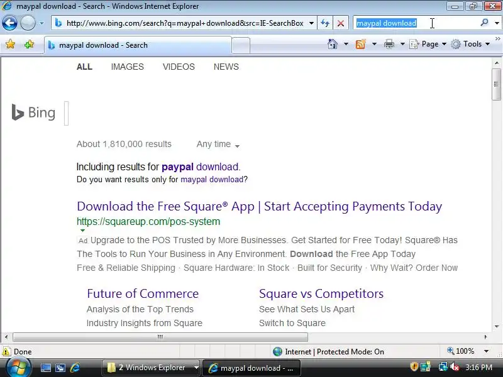
Task: Expand the Feeds dropdown arrow
Action: click(x=374, y=44)
